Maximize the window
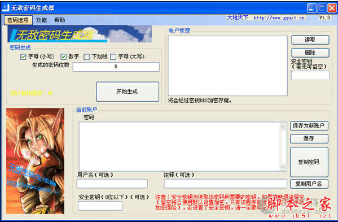Image resolution: width=338 pixels, height=222 pixels. click(x=322, y=8)
